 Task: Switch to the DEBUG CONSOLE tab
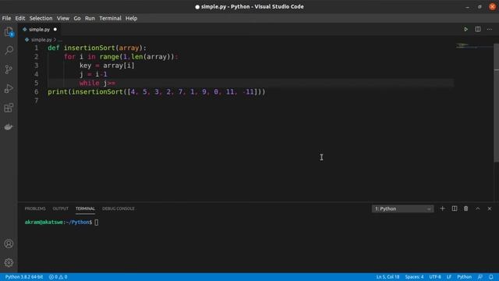(x=118, y=208)
